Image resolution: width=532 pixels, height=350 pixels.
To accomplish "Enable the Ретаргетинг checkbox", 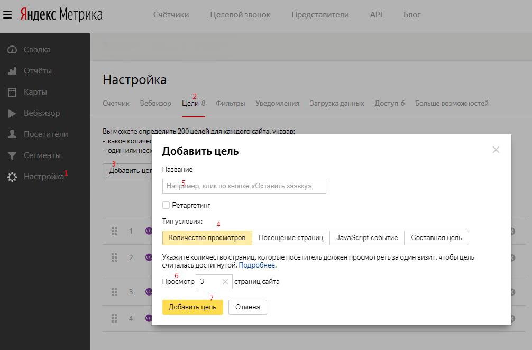I will pos(166,205).
